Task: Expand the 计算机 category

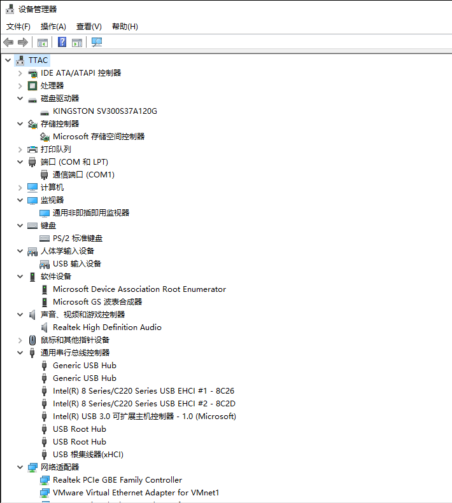Action: coord(20,188)
